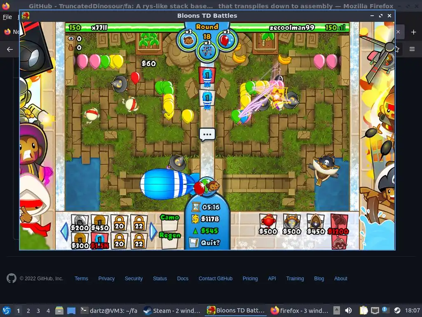Go back in Firefox with the back arrow

click(10, 50)
